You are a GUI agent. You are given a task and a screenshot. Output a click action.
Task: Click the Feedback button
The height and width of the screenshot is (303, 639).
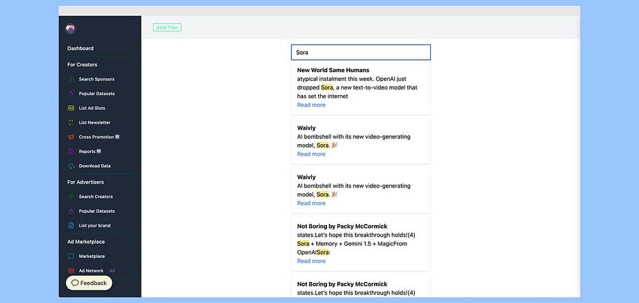tap(89, 283)
